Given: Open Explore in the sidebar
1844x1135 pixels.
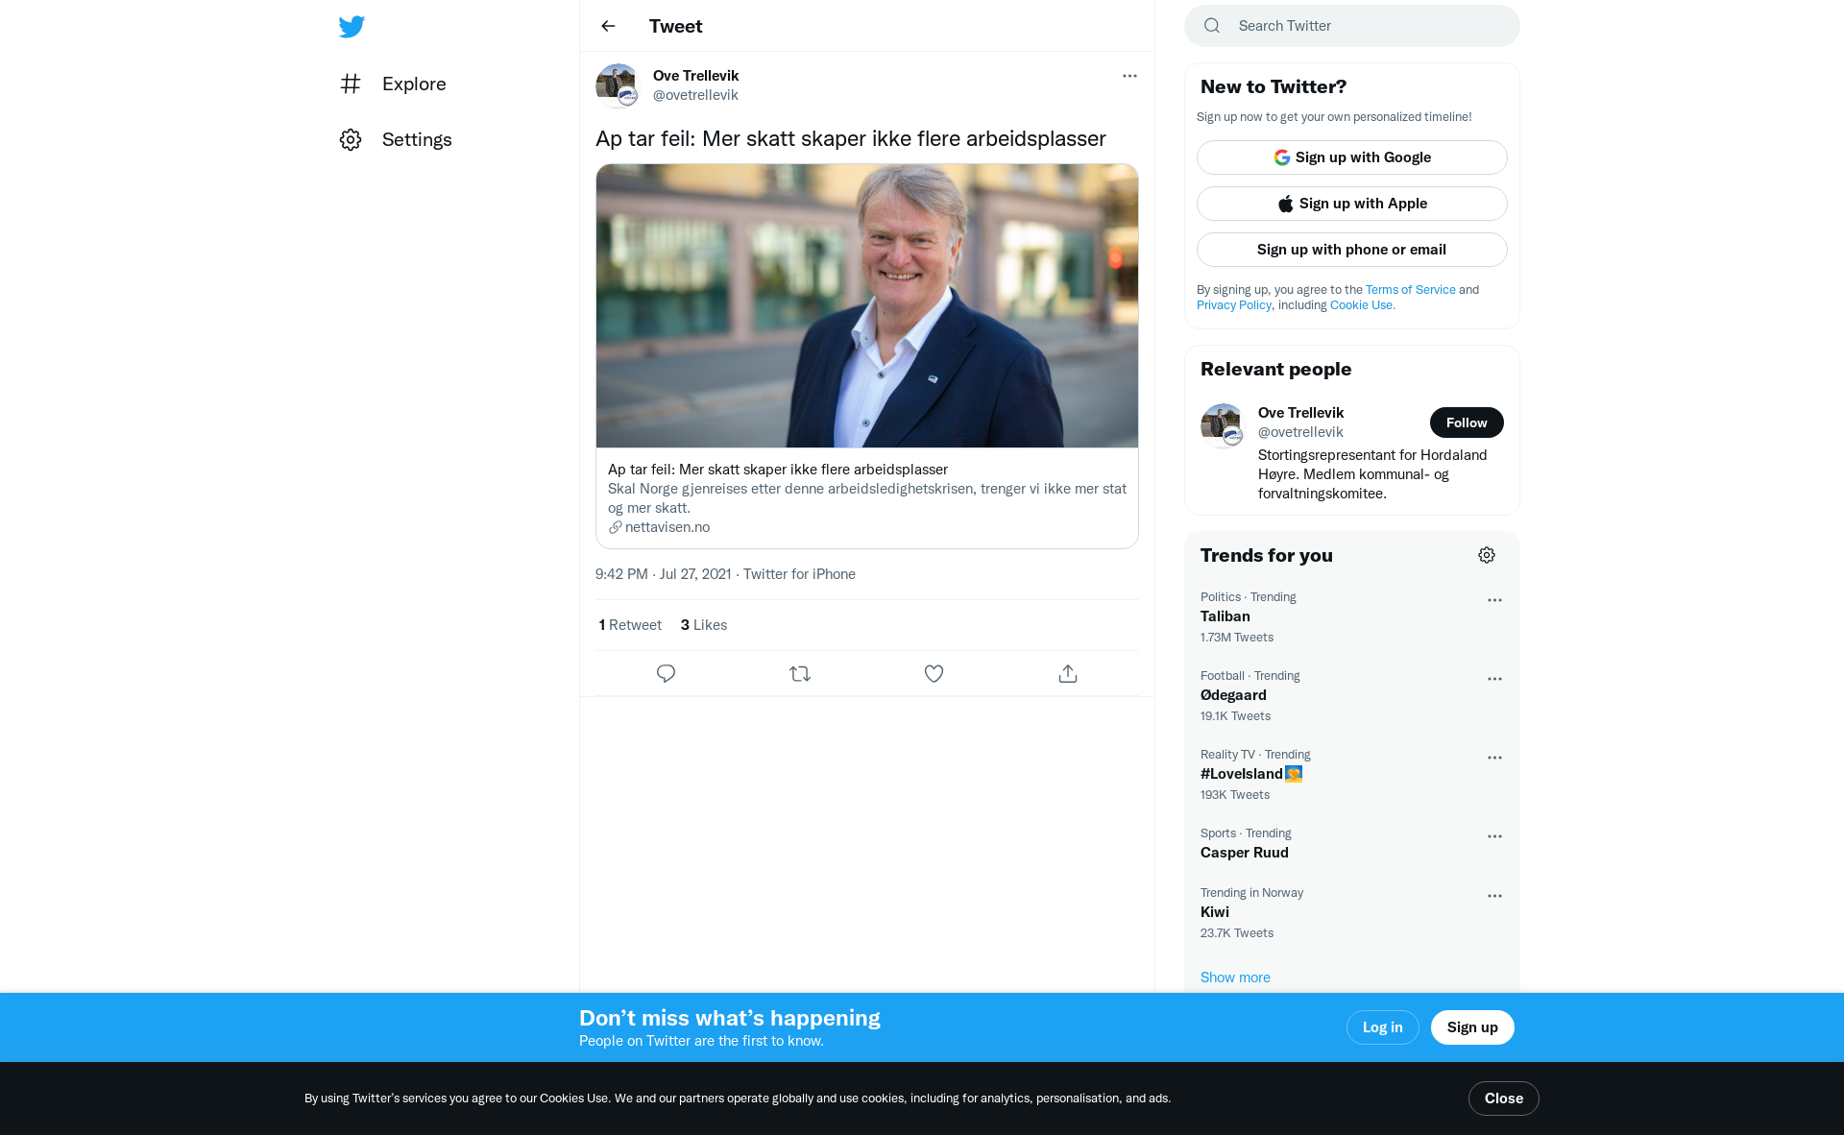Looking at the screenshot, I should (413, 84).
